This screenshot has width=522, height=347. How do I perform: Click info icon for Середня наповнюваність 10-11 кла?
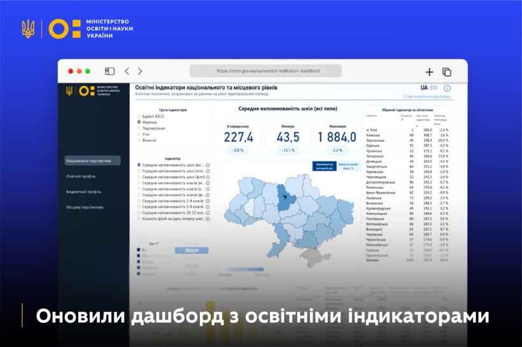pyautogui.click(x=208, y=213)
